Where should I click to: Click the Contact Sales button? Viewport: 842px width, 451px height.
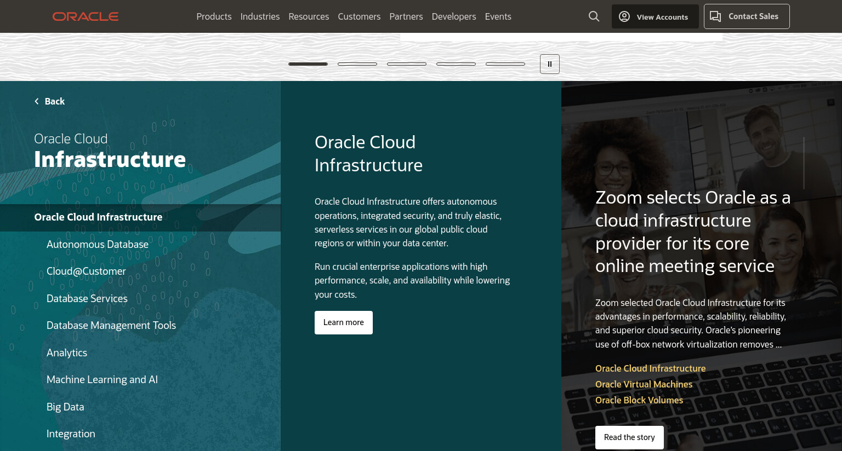click(747, 16)
